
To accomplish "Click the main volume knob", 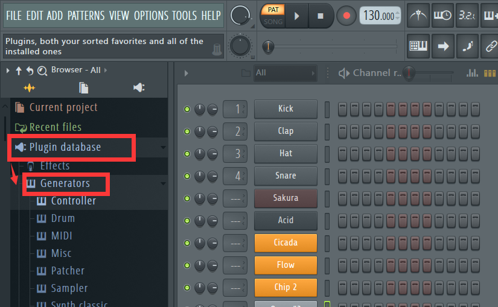I will pos(240,15).
